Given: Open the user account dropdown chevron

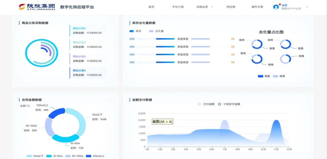Looking at the screenshot, I should [x=307, y=7].
